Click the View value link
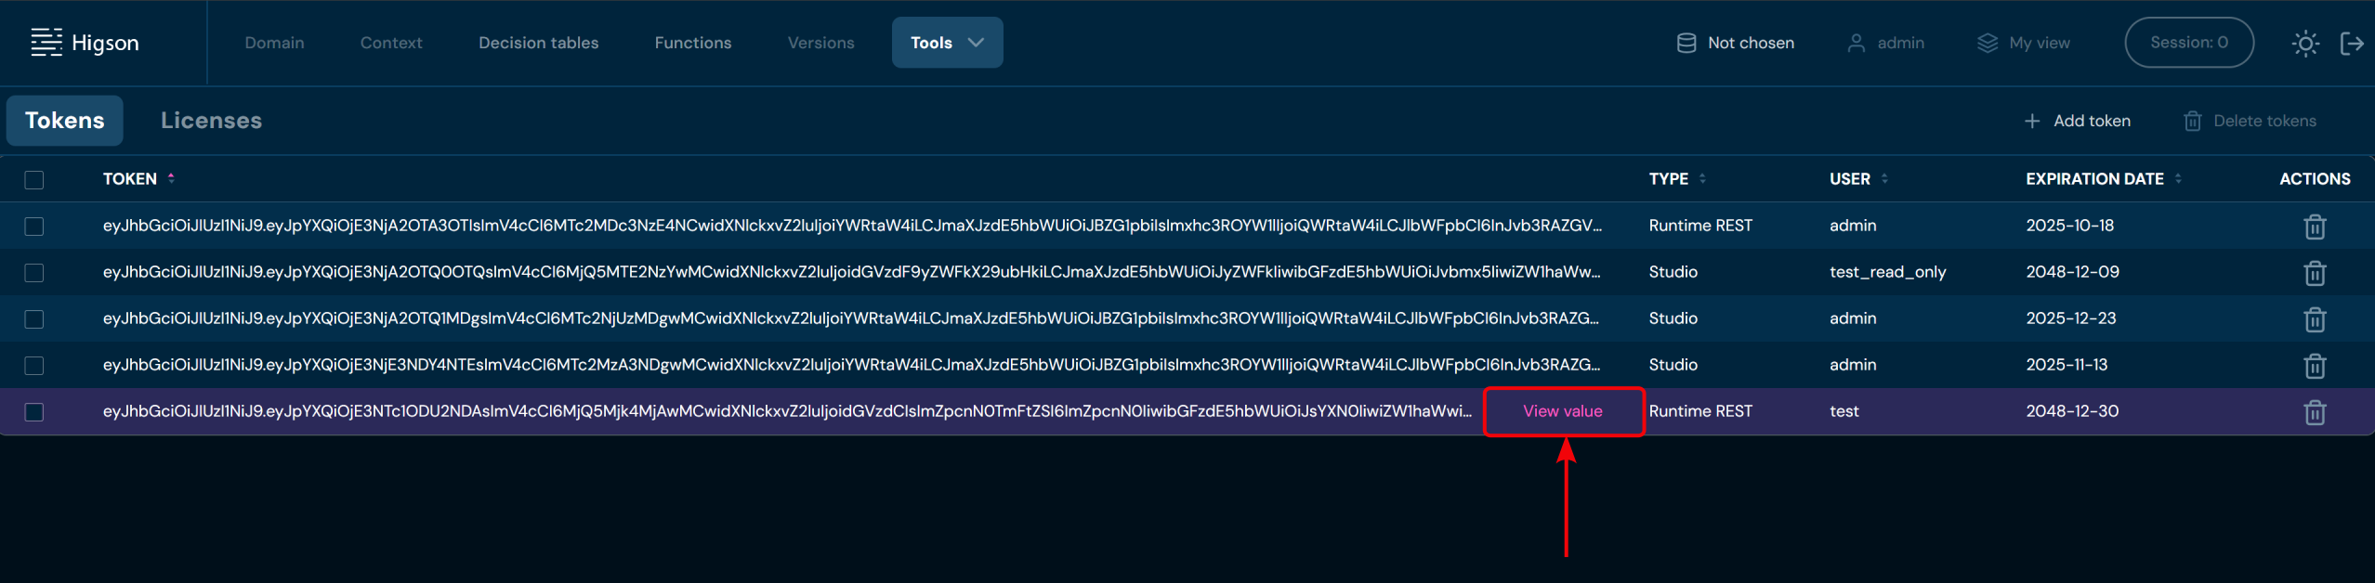Image resolution: width=2375 pixels, height=583 pixels. coord(1562,411)
